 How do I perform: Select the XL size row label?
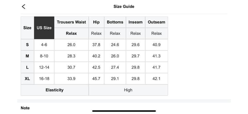(27, 79)
